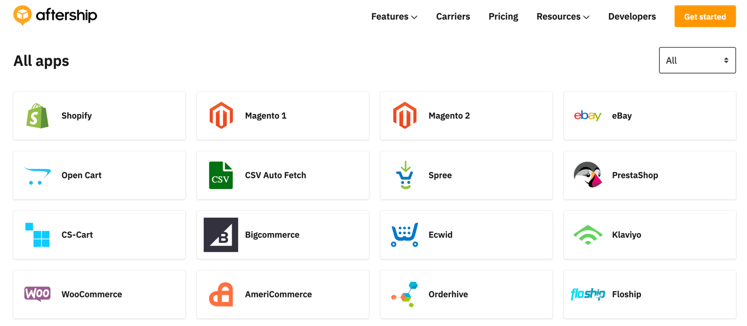Click the green CSV file icon
Image resolution: width=747 pixels, height=326 pixels.
221,175
